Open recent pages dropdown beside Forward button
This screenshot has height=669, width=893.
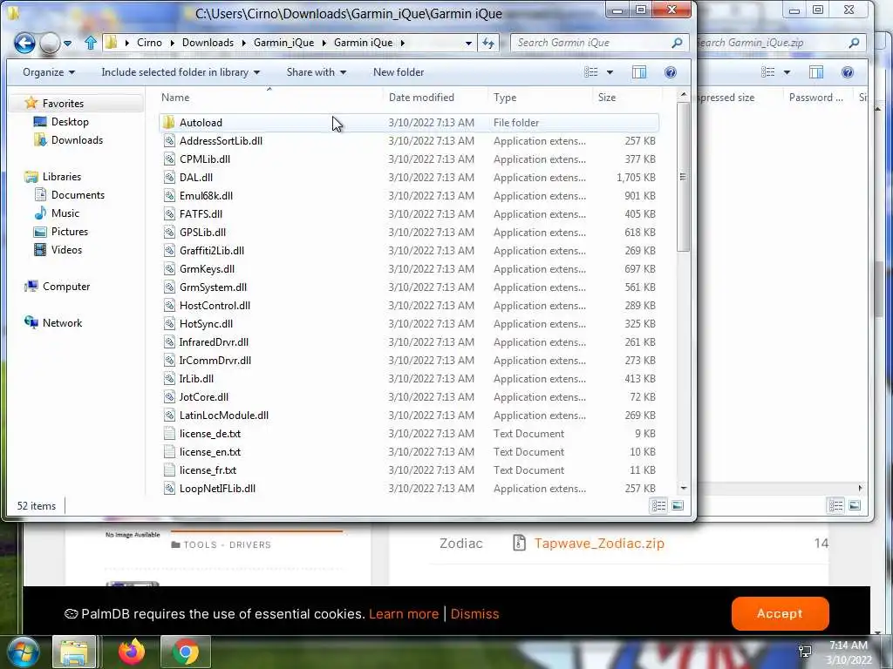point(67,44)
